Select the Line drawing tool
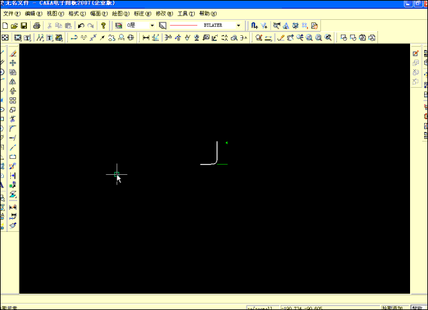The width and height of the screenshot is (428, 310). tap(2, 53)
